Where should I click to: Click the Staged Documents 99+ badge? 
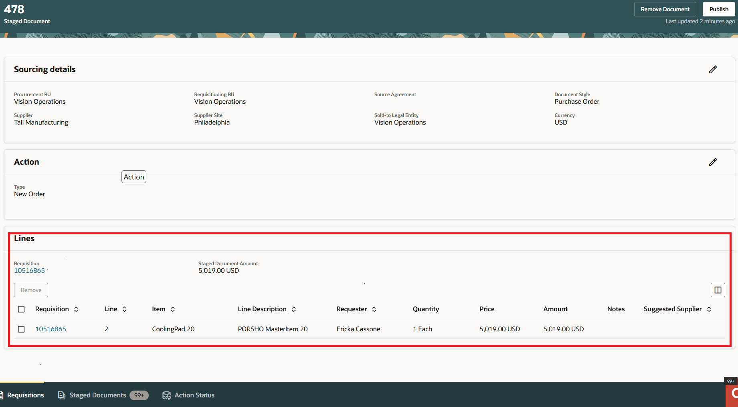click(139, 395)
